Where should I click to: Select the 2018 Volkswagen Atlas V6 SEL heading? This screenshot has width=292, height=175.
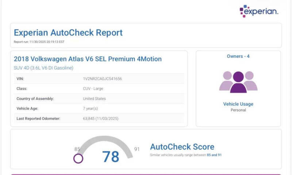click(88, 59)
